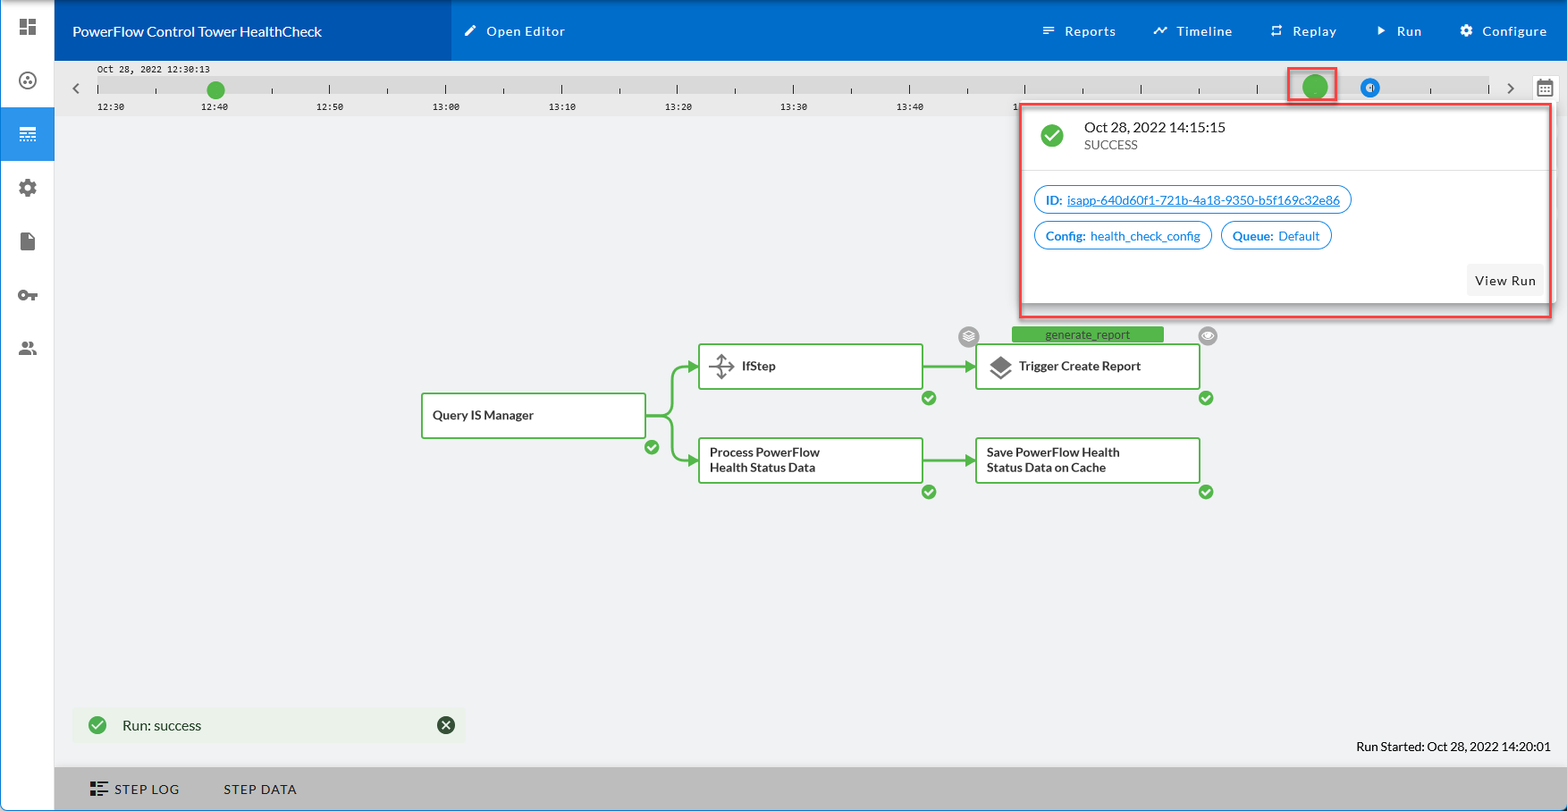Screen dimensions: 1567x811
Task: Select the applications list sidebar icon
Action: pos(28,134)
